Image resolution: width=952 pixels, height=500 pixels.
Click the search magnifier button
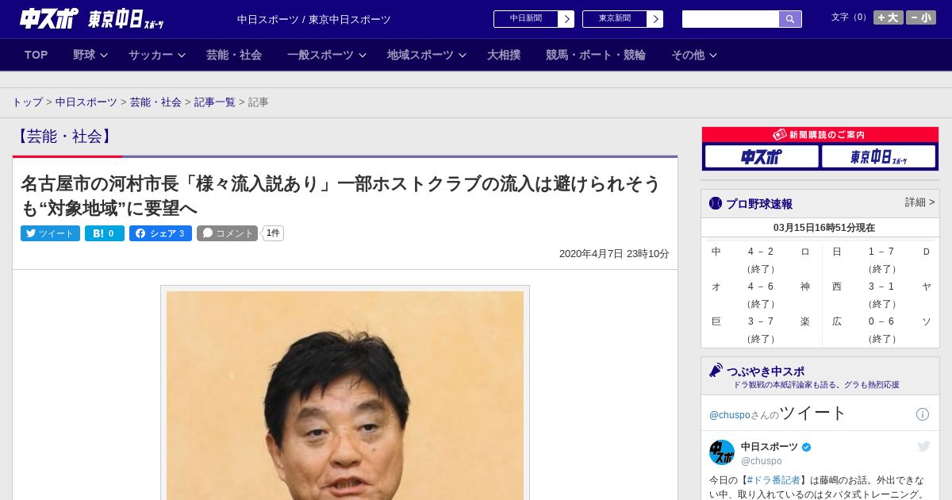coord(790,19)
